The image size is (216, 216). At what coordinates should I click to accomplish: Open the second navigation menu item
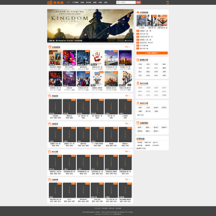75,2
